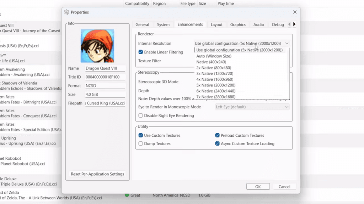This screenshot has height=204, width=364.
Task: Choose 6x Native (2400x1440)
Action: pyautogui.click(x=216, y=91)
